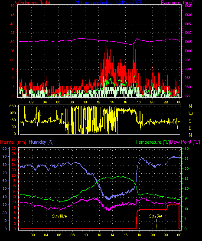Click the Sun Rise dotted time marker
202x241 pixels.
pos(60,224)
